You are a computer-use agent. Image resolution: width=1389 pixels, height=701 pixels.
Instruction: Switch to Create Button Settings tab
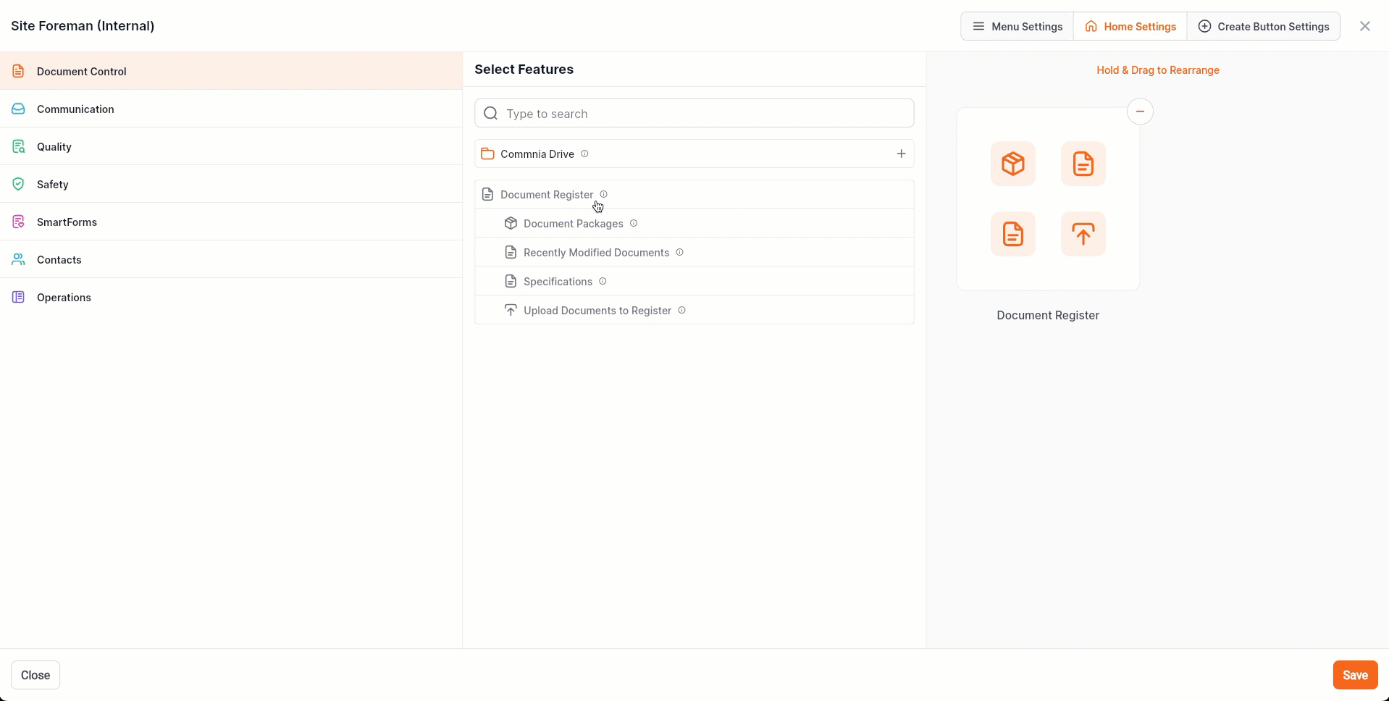click(x=1263, y=27)
